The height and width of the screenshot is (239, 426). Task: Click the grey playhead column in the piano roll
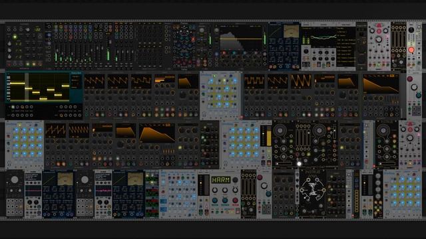(x=27, y=87)
